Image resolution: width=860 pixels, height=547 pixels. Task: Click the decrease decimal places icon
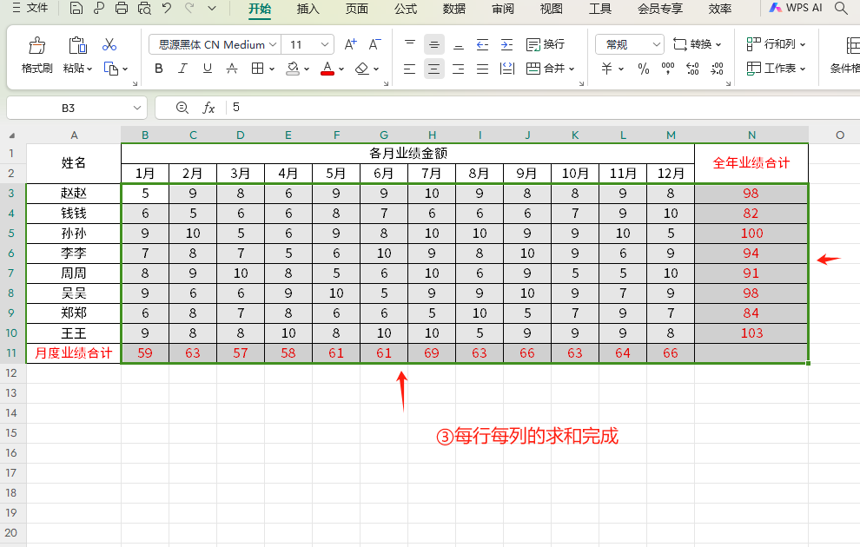pyautogui.click(x=717, y=69)
